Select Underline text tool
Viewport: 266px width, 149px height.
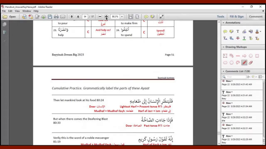point(244,38)
